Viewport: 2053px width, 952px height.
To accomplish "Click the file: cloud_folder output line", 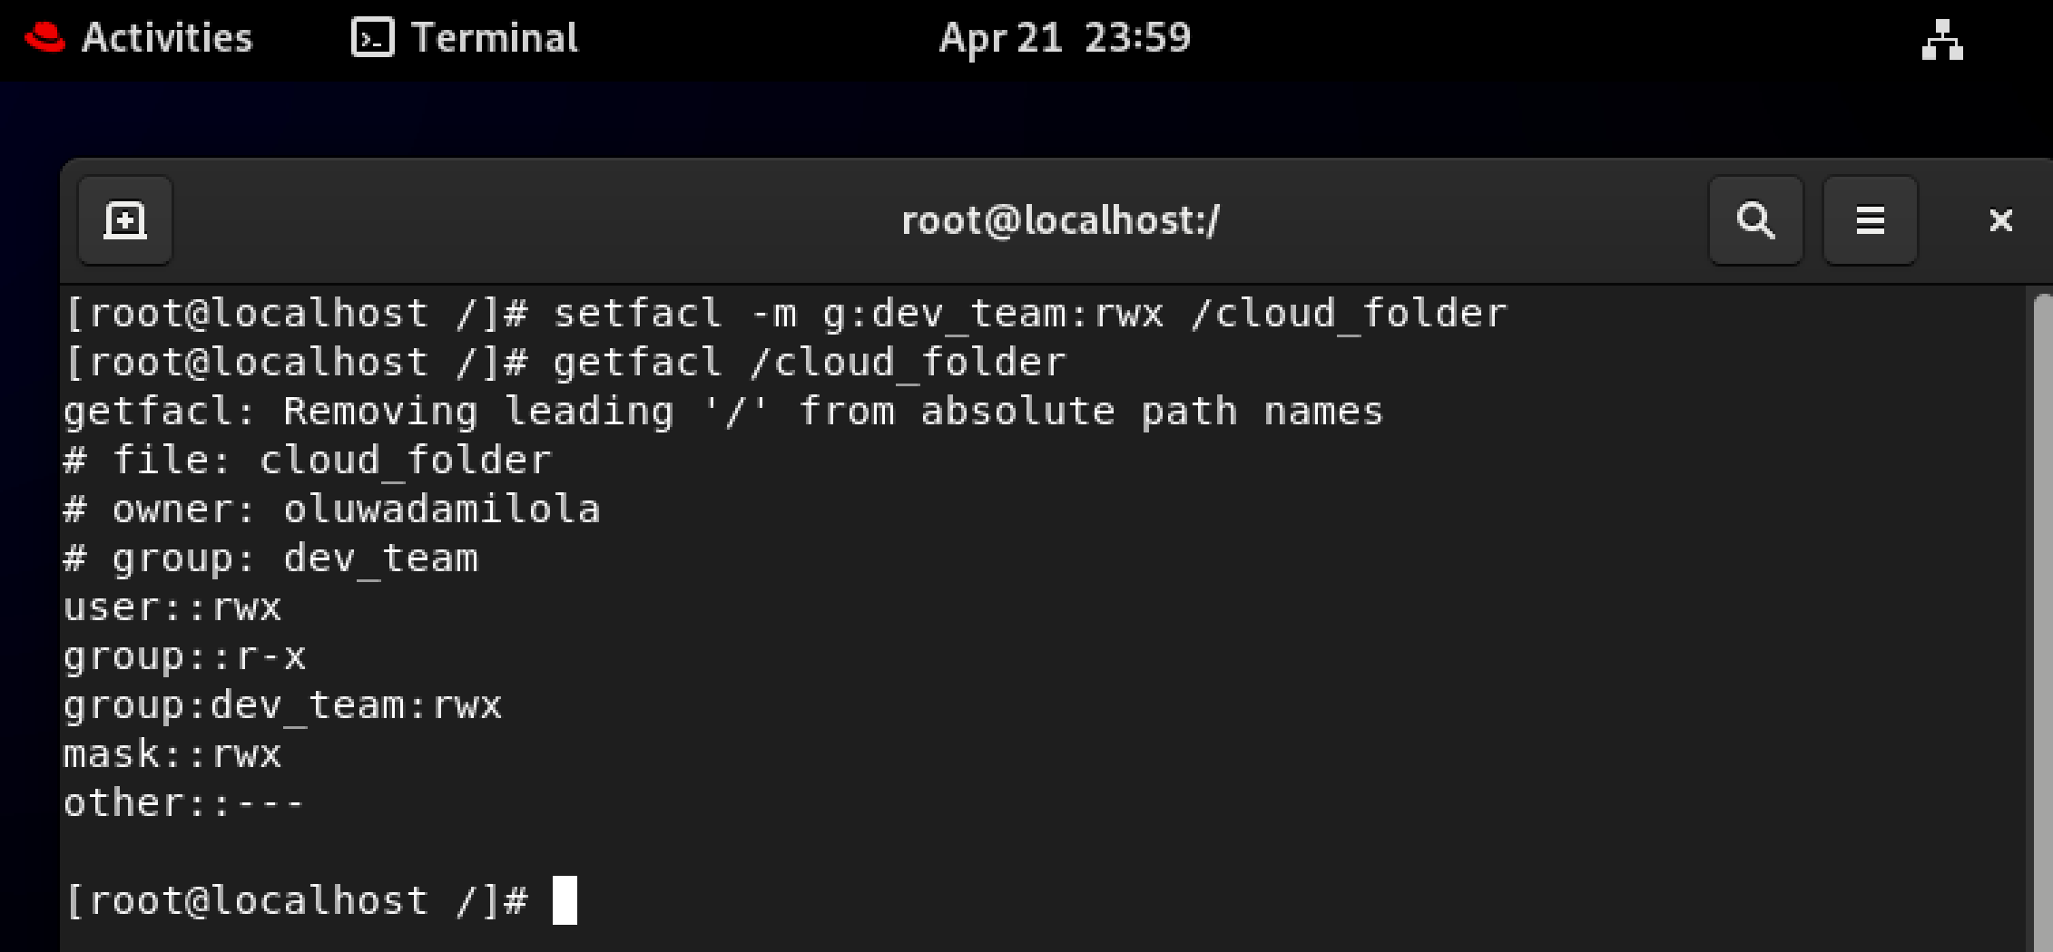I will (x=308, y=461).
